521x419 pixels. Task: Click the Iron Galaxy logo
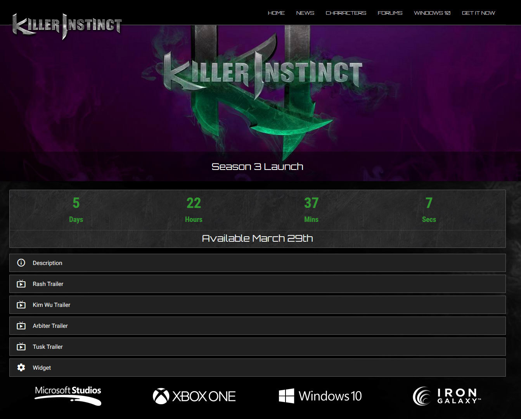click(447, 396)
